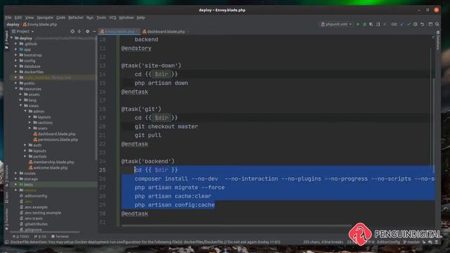Click the Git rollback arrow icon

422,25
